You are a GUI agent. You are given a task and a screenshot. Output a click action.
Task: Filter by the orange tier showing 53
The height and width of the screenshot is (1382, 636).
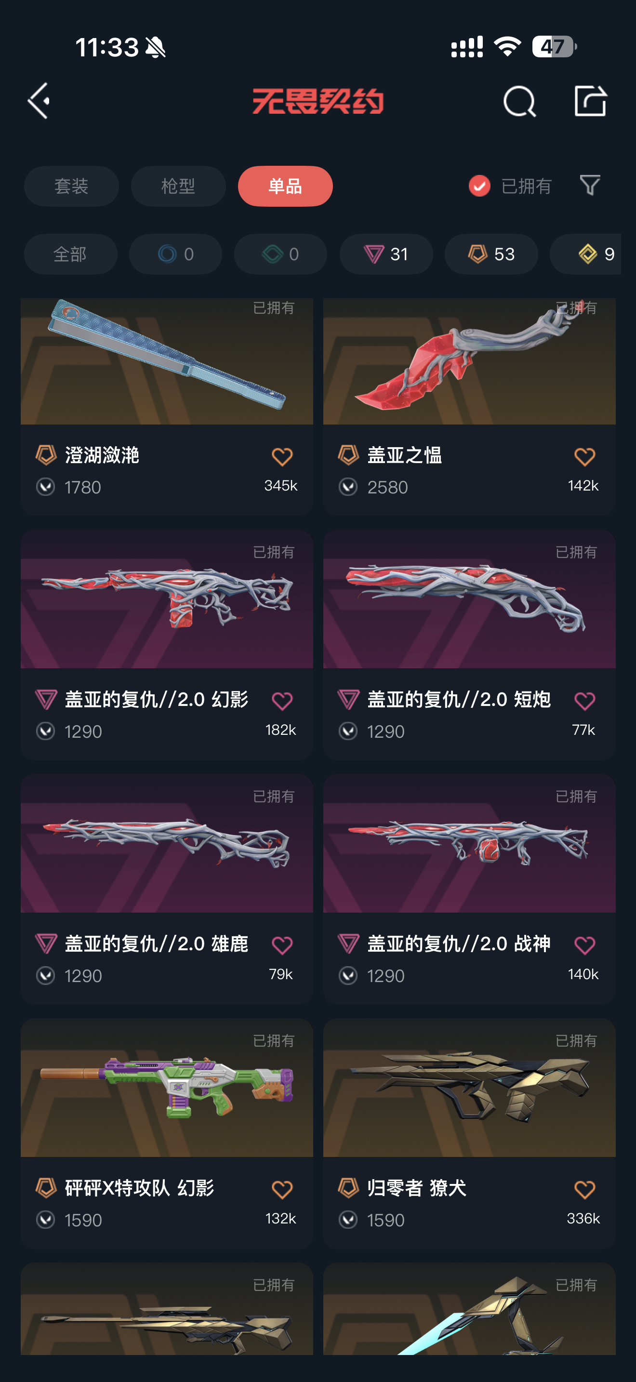(491, 254)
